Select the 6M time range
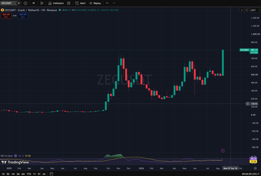This screenshot has height=176, width=261. click(23, 174)
